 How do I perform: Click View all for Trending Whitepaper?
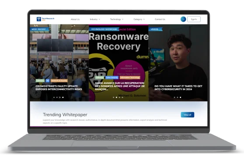(187, 115)
